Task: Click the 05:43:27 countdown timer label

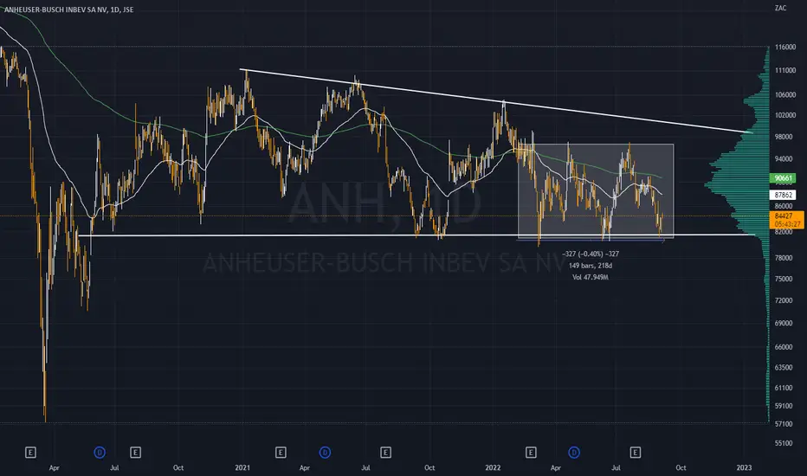Action: [x=787, y=224]
